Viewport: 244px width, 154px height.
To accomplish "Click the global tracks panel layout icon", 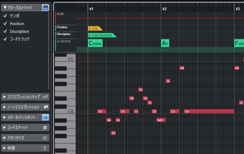I will click(x=46, y=8).
